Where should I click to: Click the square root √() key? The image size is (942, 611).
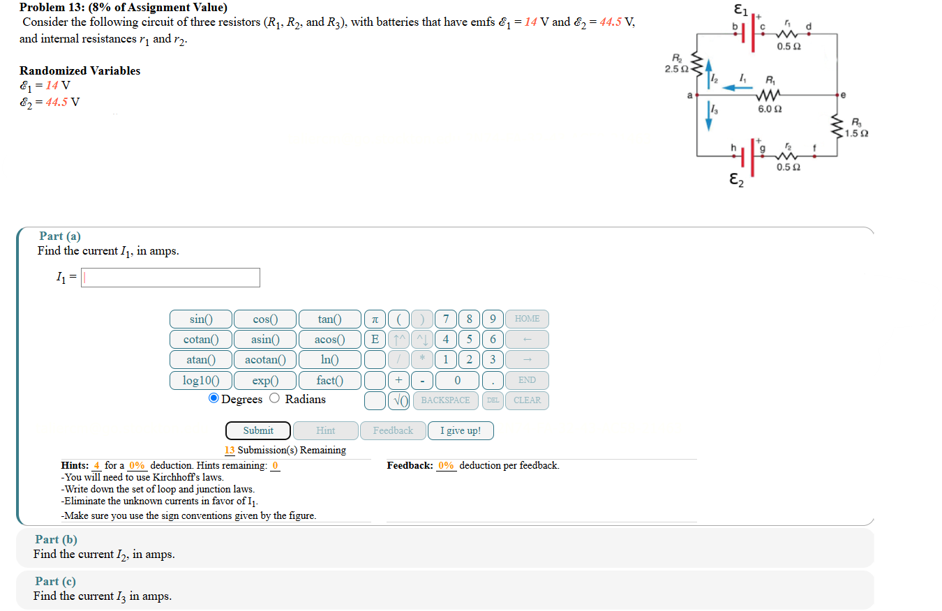point(398,400)
